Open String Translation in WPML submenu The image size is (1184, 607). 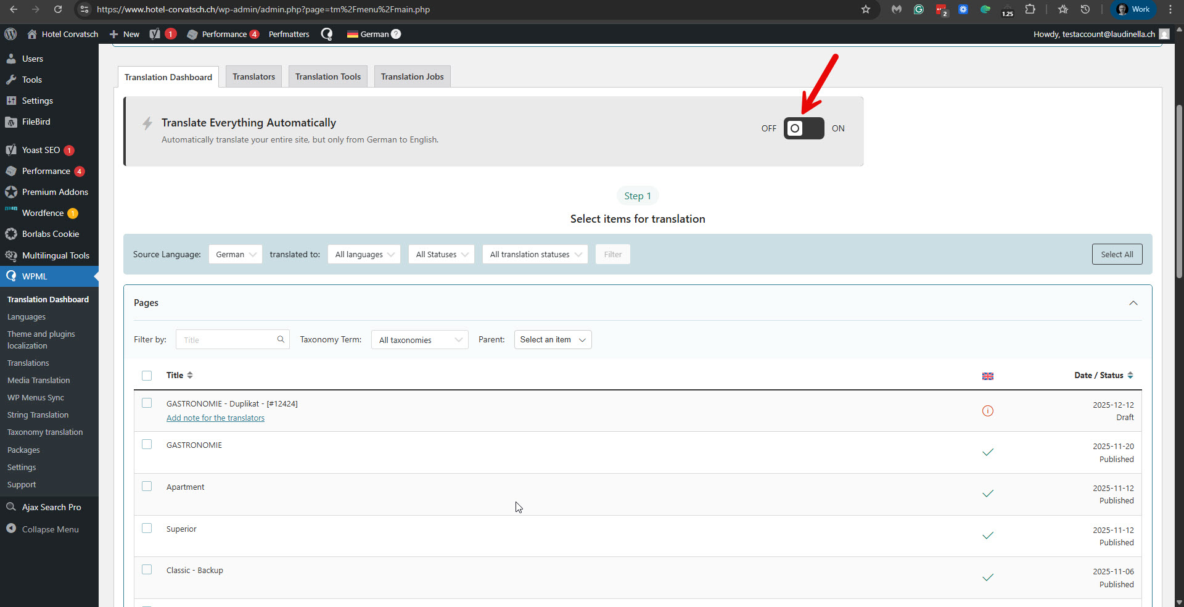click(x=38, y=415)
